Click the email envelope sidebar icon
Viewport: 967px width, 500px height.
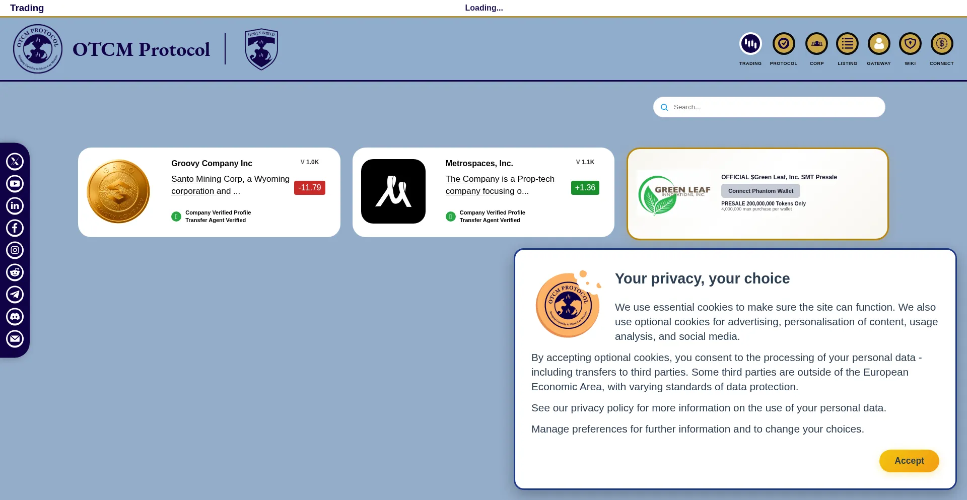point(15,339)
